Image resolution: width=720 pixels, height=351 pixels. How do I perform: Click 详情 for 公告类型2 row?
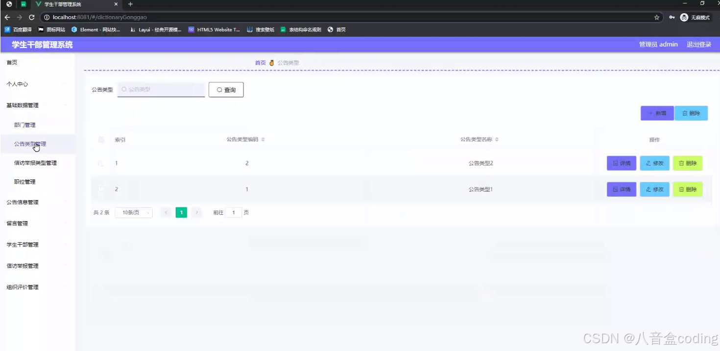622,163
